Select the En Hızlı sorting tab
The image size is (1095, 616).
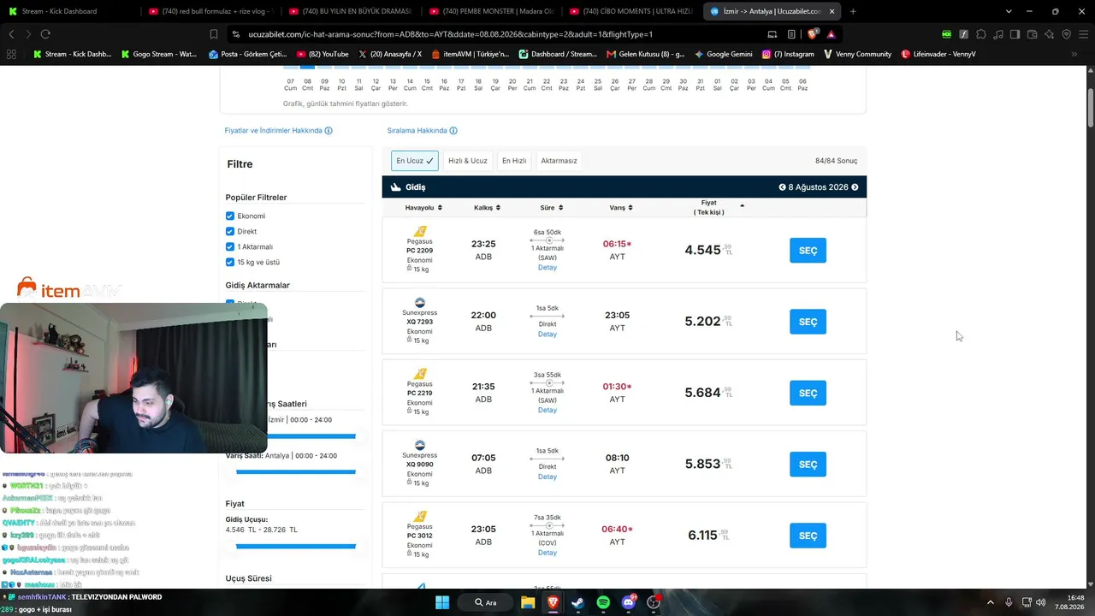tap(514, 161)
